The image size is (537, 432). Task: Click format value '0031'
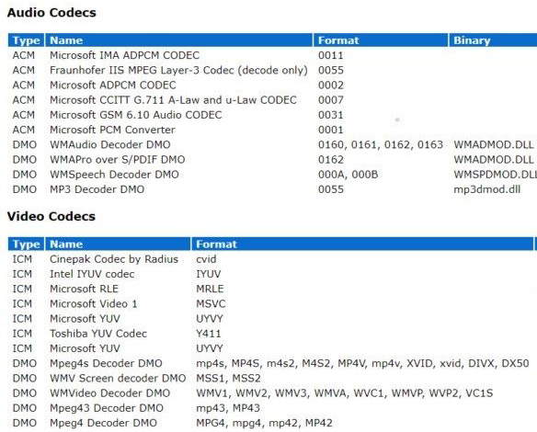(x=330, y=115)
